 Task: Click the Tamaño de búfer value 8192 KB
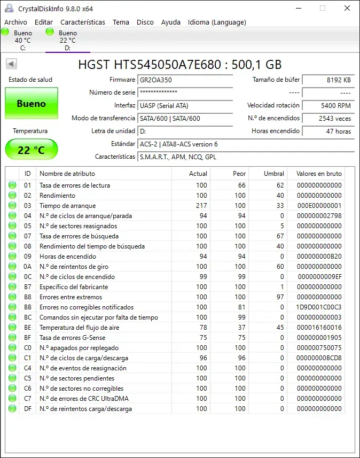(328, 80)
